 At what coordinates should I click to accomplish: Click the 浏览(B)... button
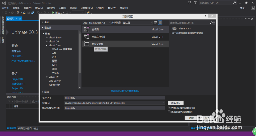pyautogui.click(x=176, y=103)
